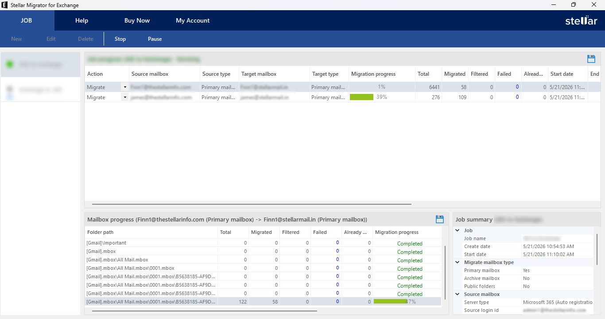Select the [Gmail].mbox\All Mail.mbox folder row
605x319 pixels.
tap(263, 260)
